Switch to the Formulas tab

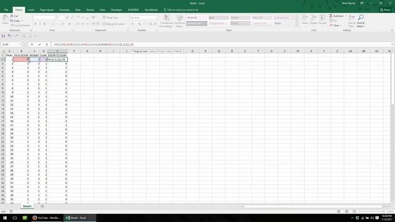point(64,10)
